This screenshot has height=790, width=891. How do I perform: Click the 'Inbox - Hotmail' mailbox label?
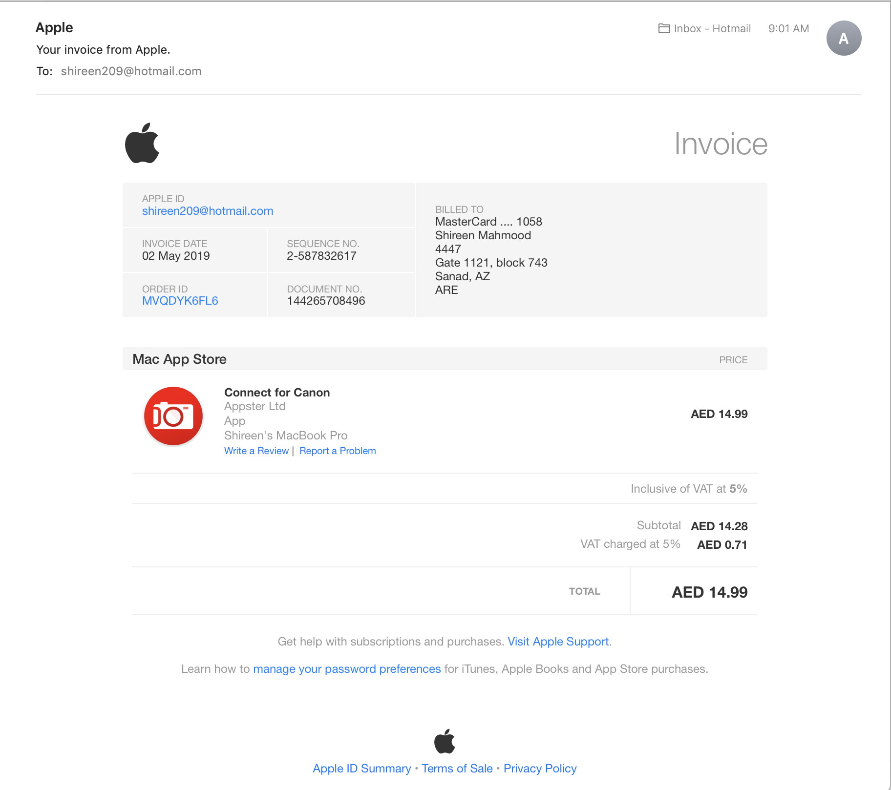[712, 28]
